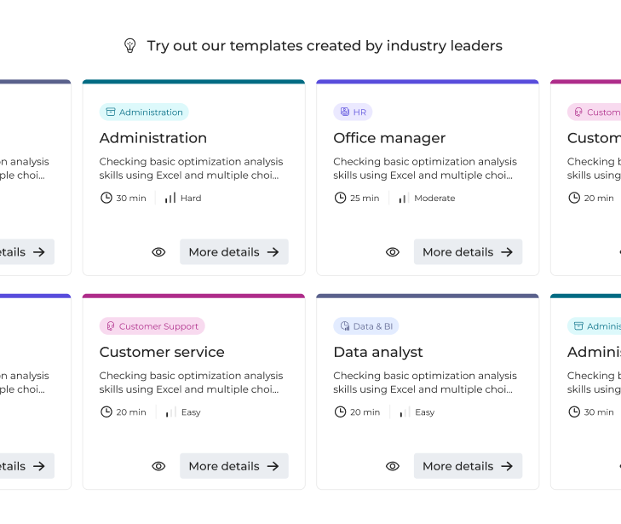Open More details for the Customer service template
Viewport: 621px width, 524px height.
click(x=233, y=466)
